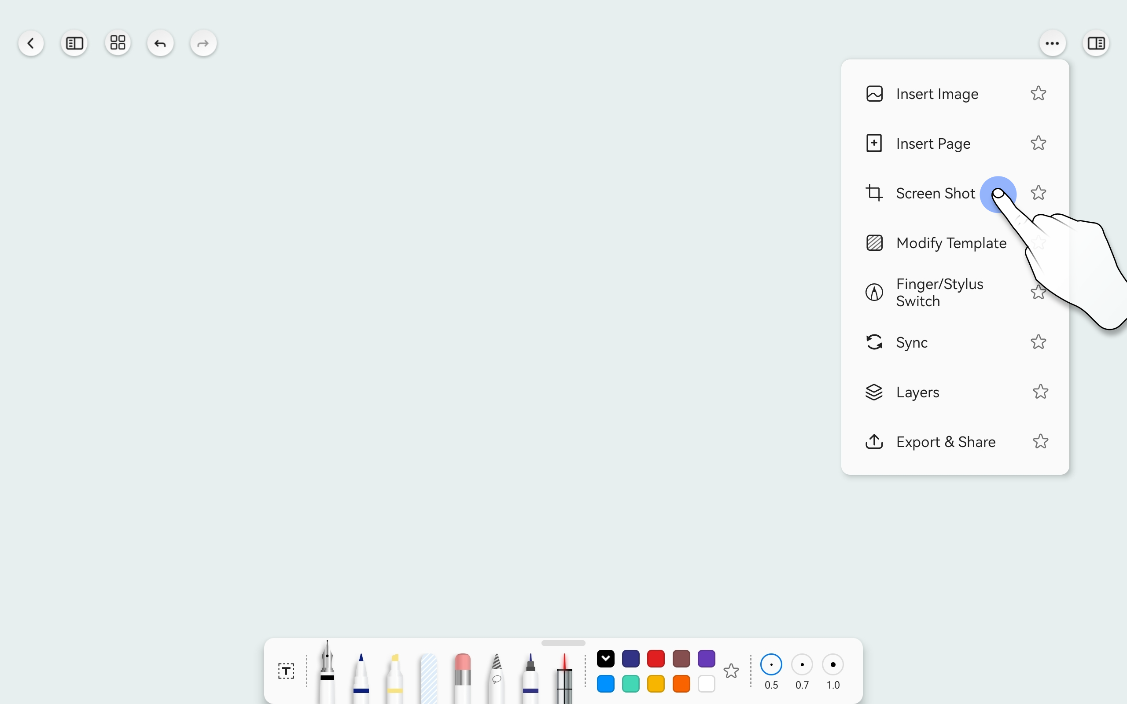Click the text box tool
Image resolution: width=1127 pixels, height=704 pixels.
coord(286,671)
